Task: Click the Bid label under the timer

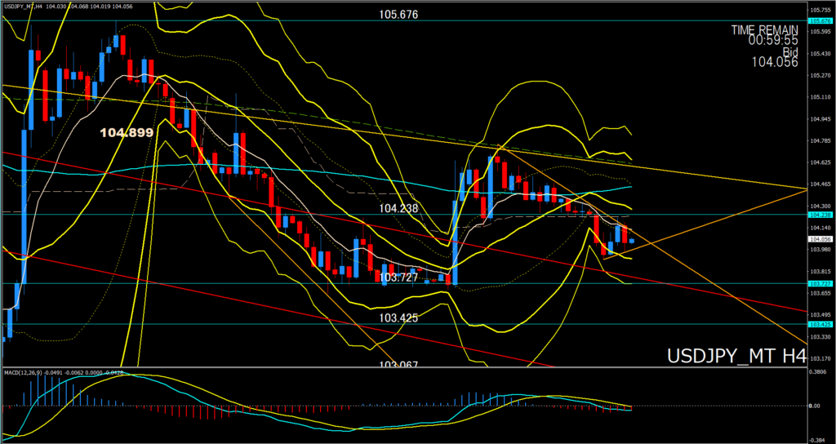Action: [790, 51]
